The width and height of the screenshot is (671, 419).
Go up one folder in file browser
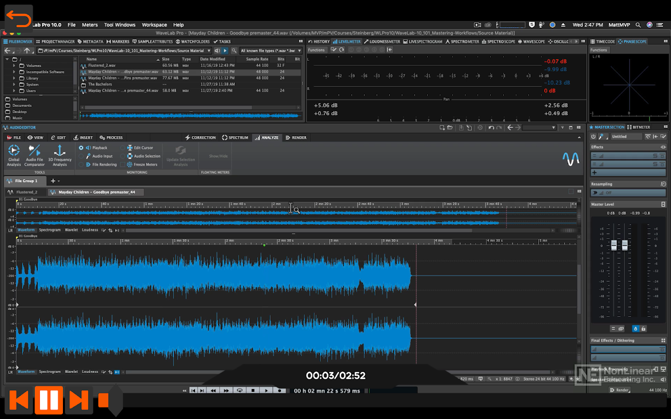[x=27, y=51]
